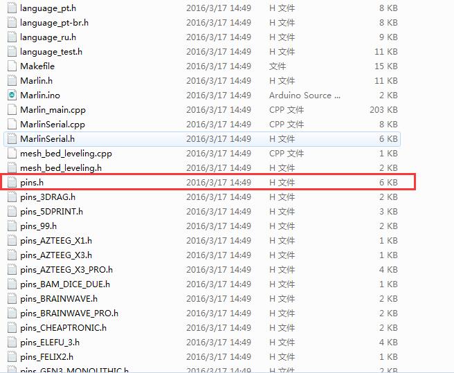
Task: Click the date cell in the pins.h row
Action: point(219,183)
